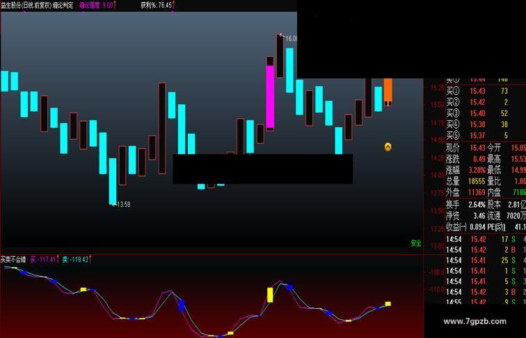
Task: Select the 14:54 tick with volume 17 S
Action: (x=486, y=239)
